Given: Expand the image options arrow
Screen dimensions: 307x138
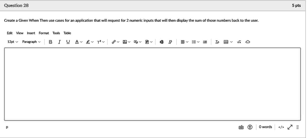Looking at the screenshot, I should tap(129, 42).
